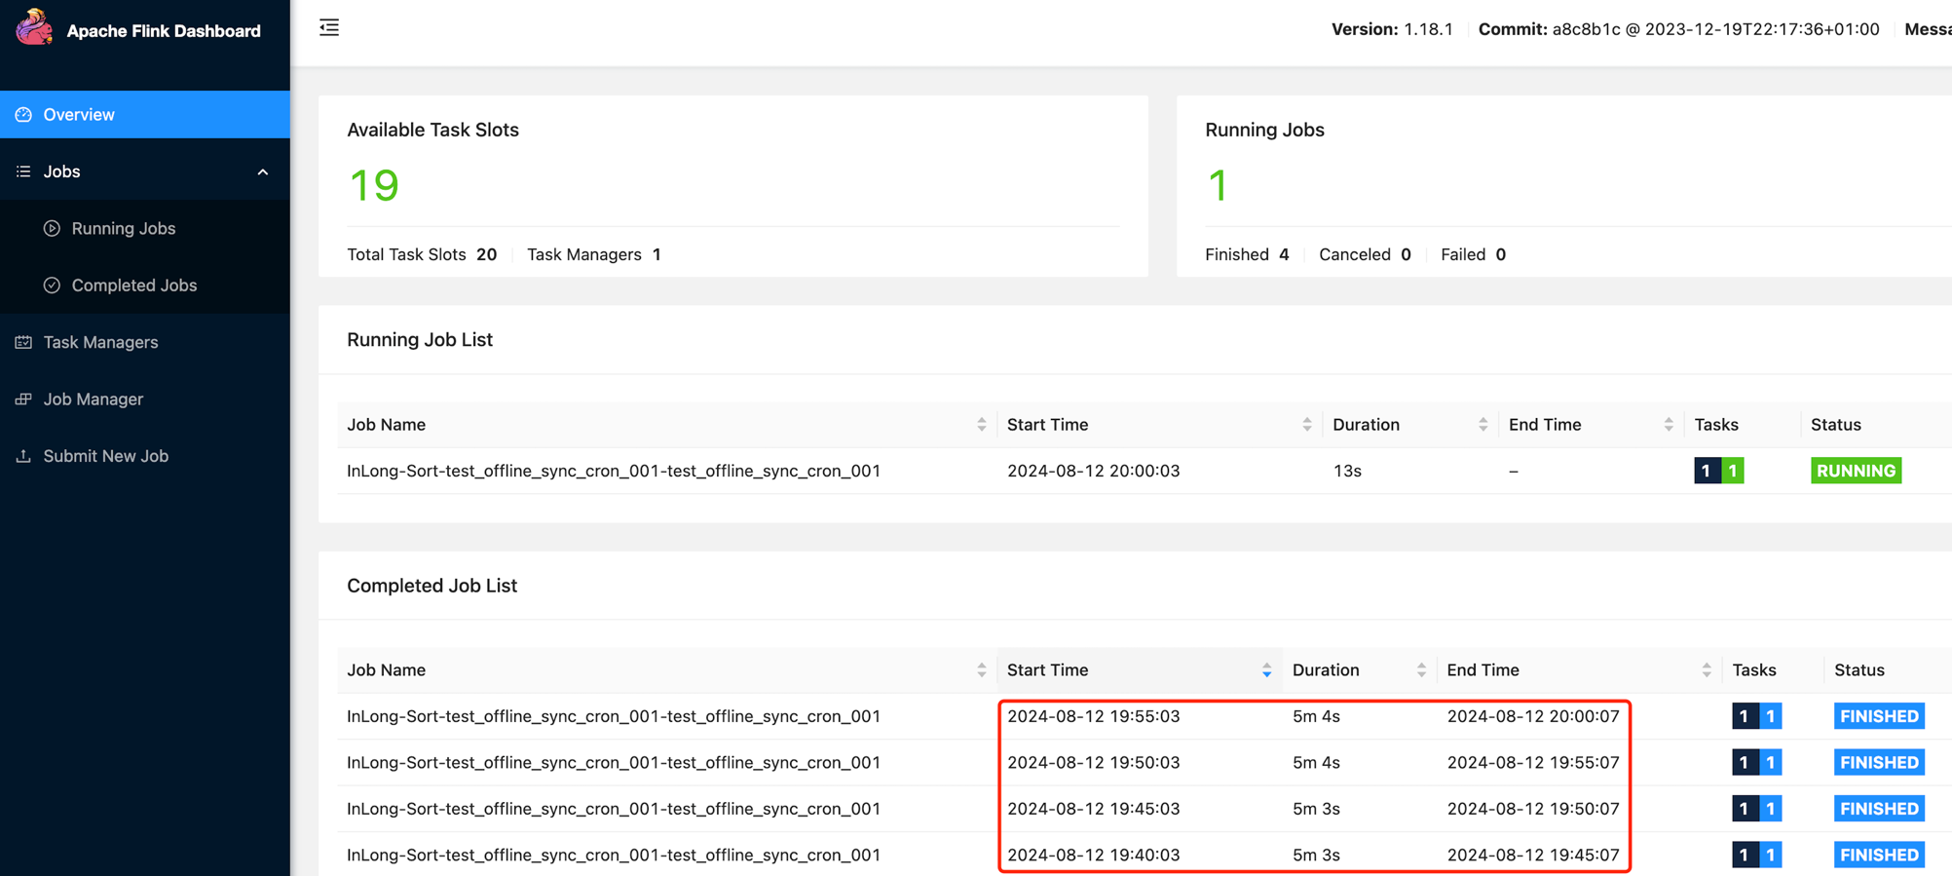Sort running jobs by Job Name

tap(981, 425)
